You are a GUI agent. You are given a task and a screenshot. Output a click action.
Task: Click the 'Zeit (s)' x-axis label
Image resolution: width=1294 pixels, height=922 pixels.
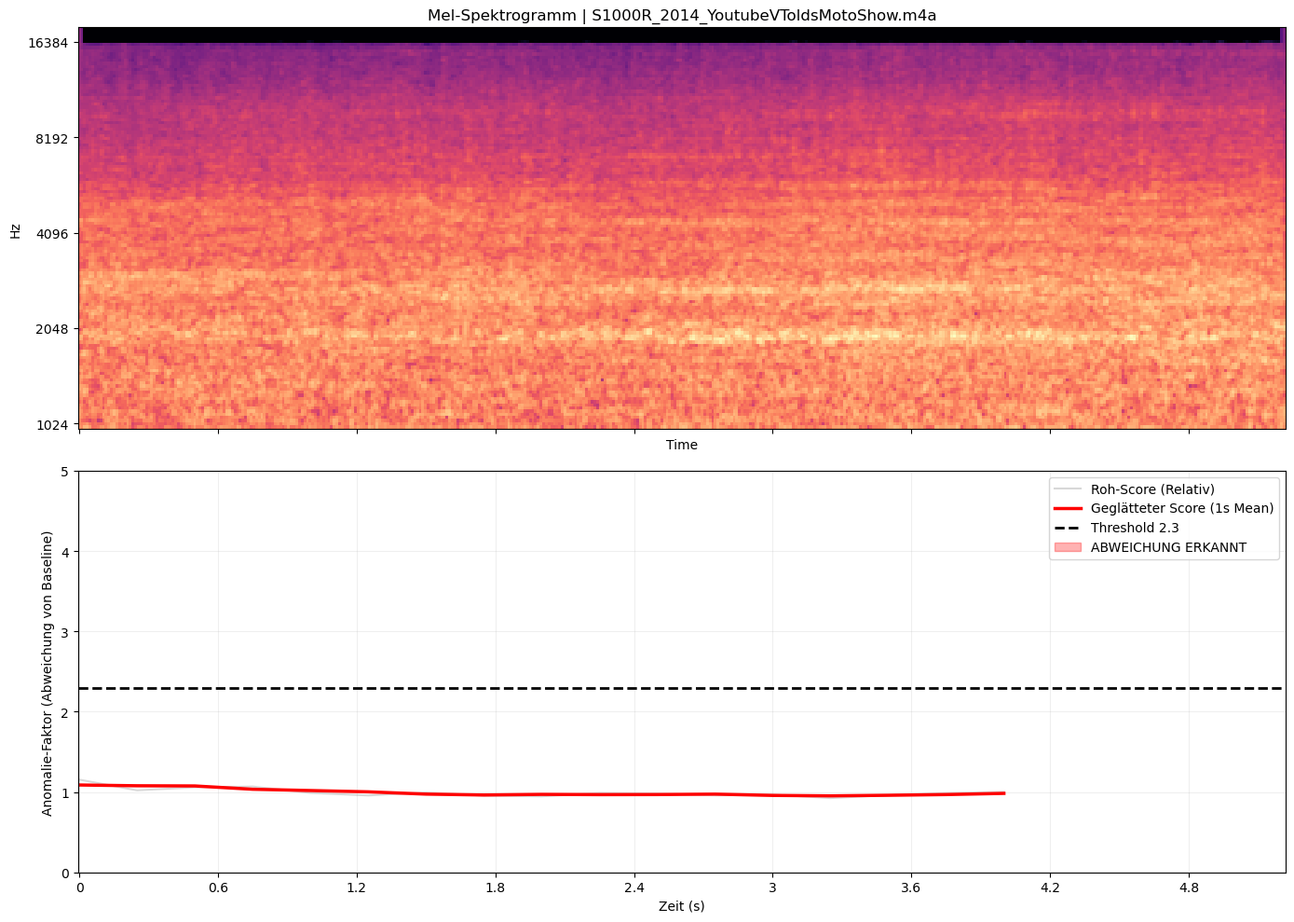pyautogui.click(x=682, y=906)
